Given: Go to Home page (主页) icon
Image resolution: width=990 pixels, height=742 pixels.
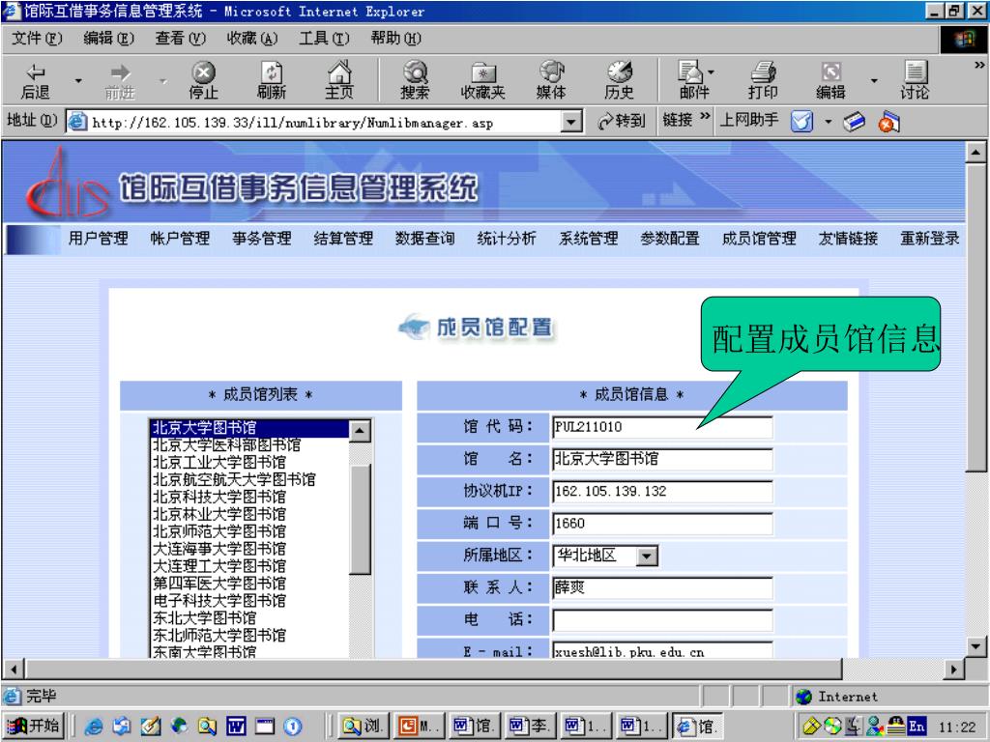Looking at the screenshot, I should [339, 81].
